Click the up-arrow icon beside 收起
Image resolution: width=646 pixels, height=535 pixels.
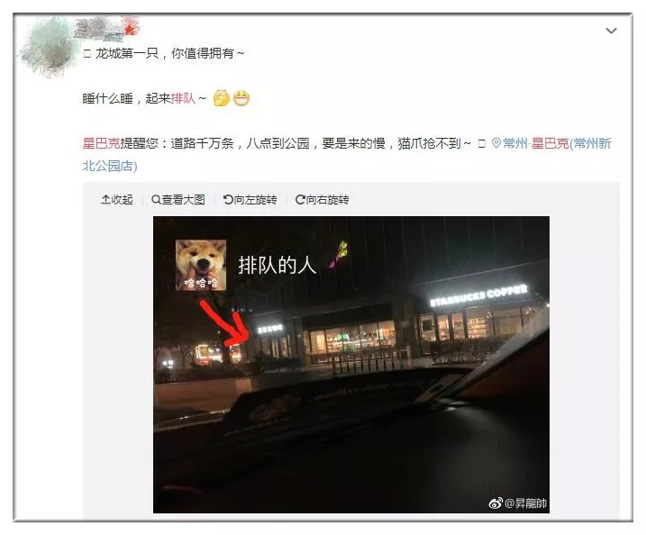click(105, 200)
